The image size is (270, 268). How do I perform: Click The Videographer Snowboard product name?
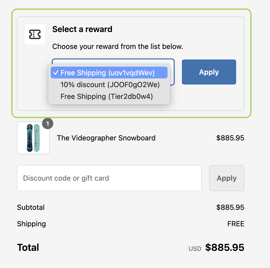[106, 138]
